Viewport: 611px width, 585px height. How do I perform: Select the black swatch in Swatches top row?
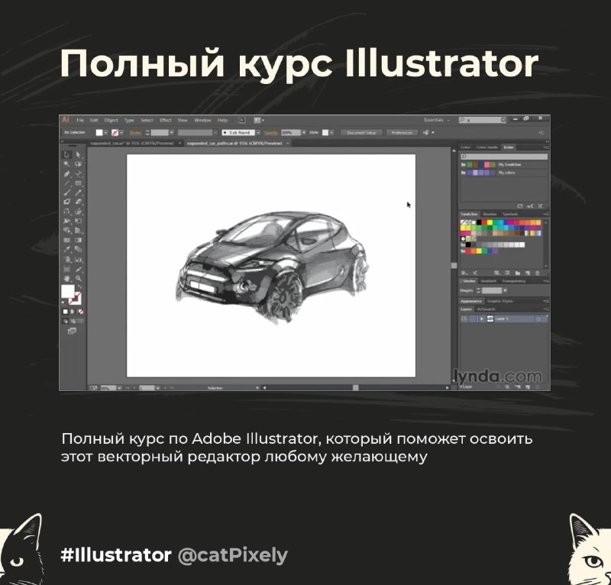pos(479,222)
